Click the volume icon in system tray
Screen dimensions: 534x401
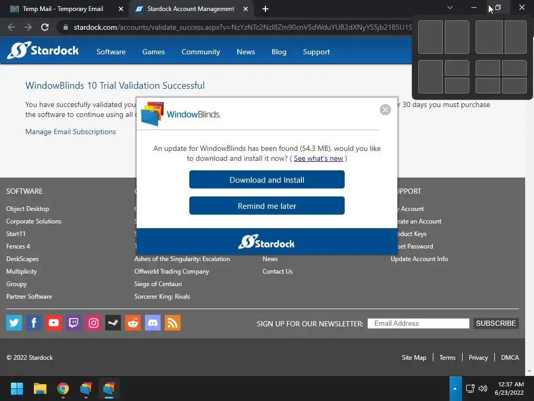pyautogui.click(x=482, y=388)
